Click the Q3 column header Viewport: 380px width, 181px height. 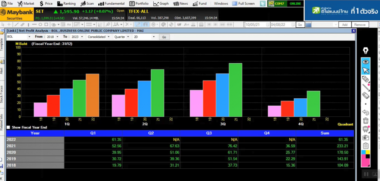(x=209, y=133)
